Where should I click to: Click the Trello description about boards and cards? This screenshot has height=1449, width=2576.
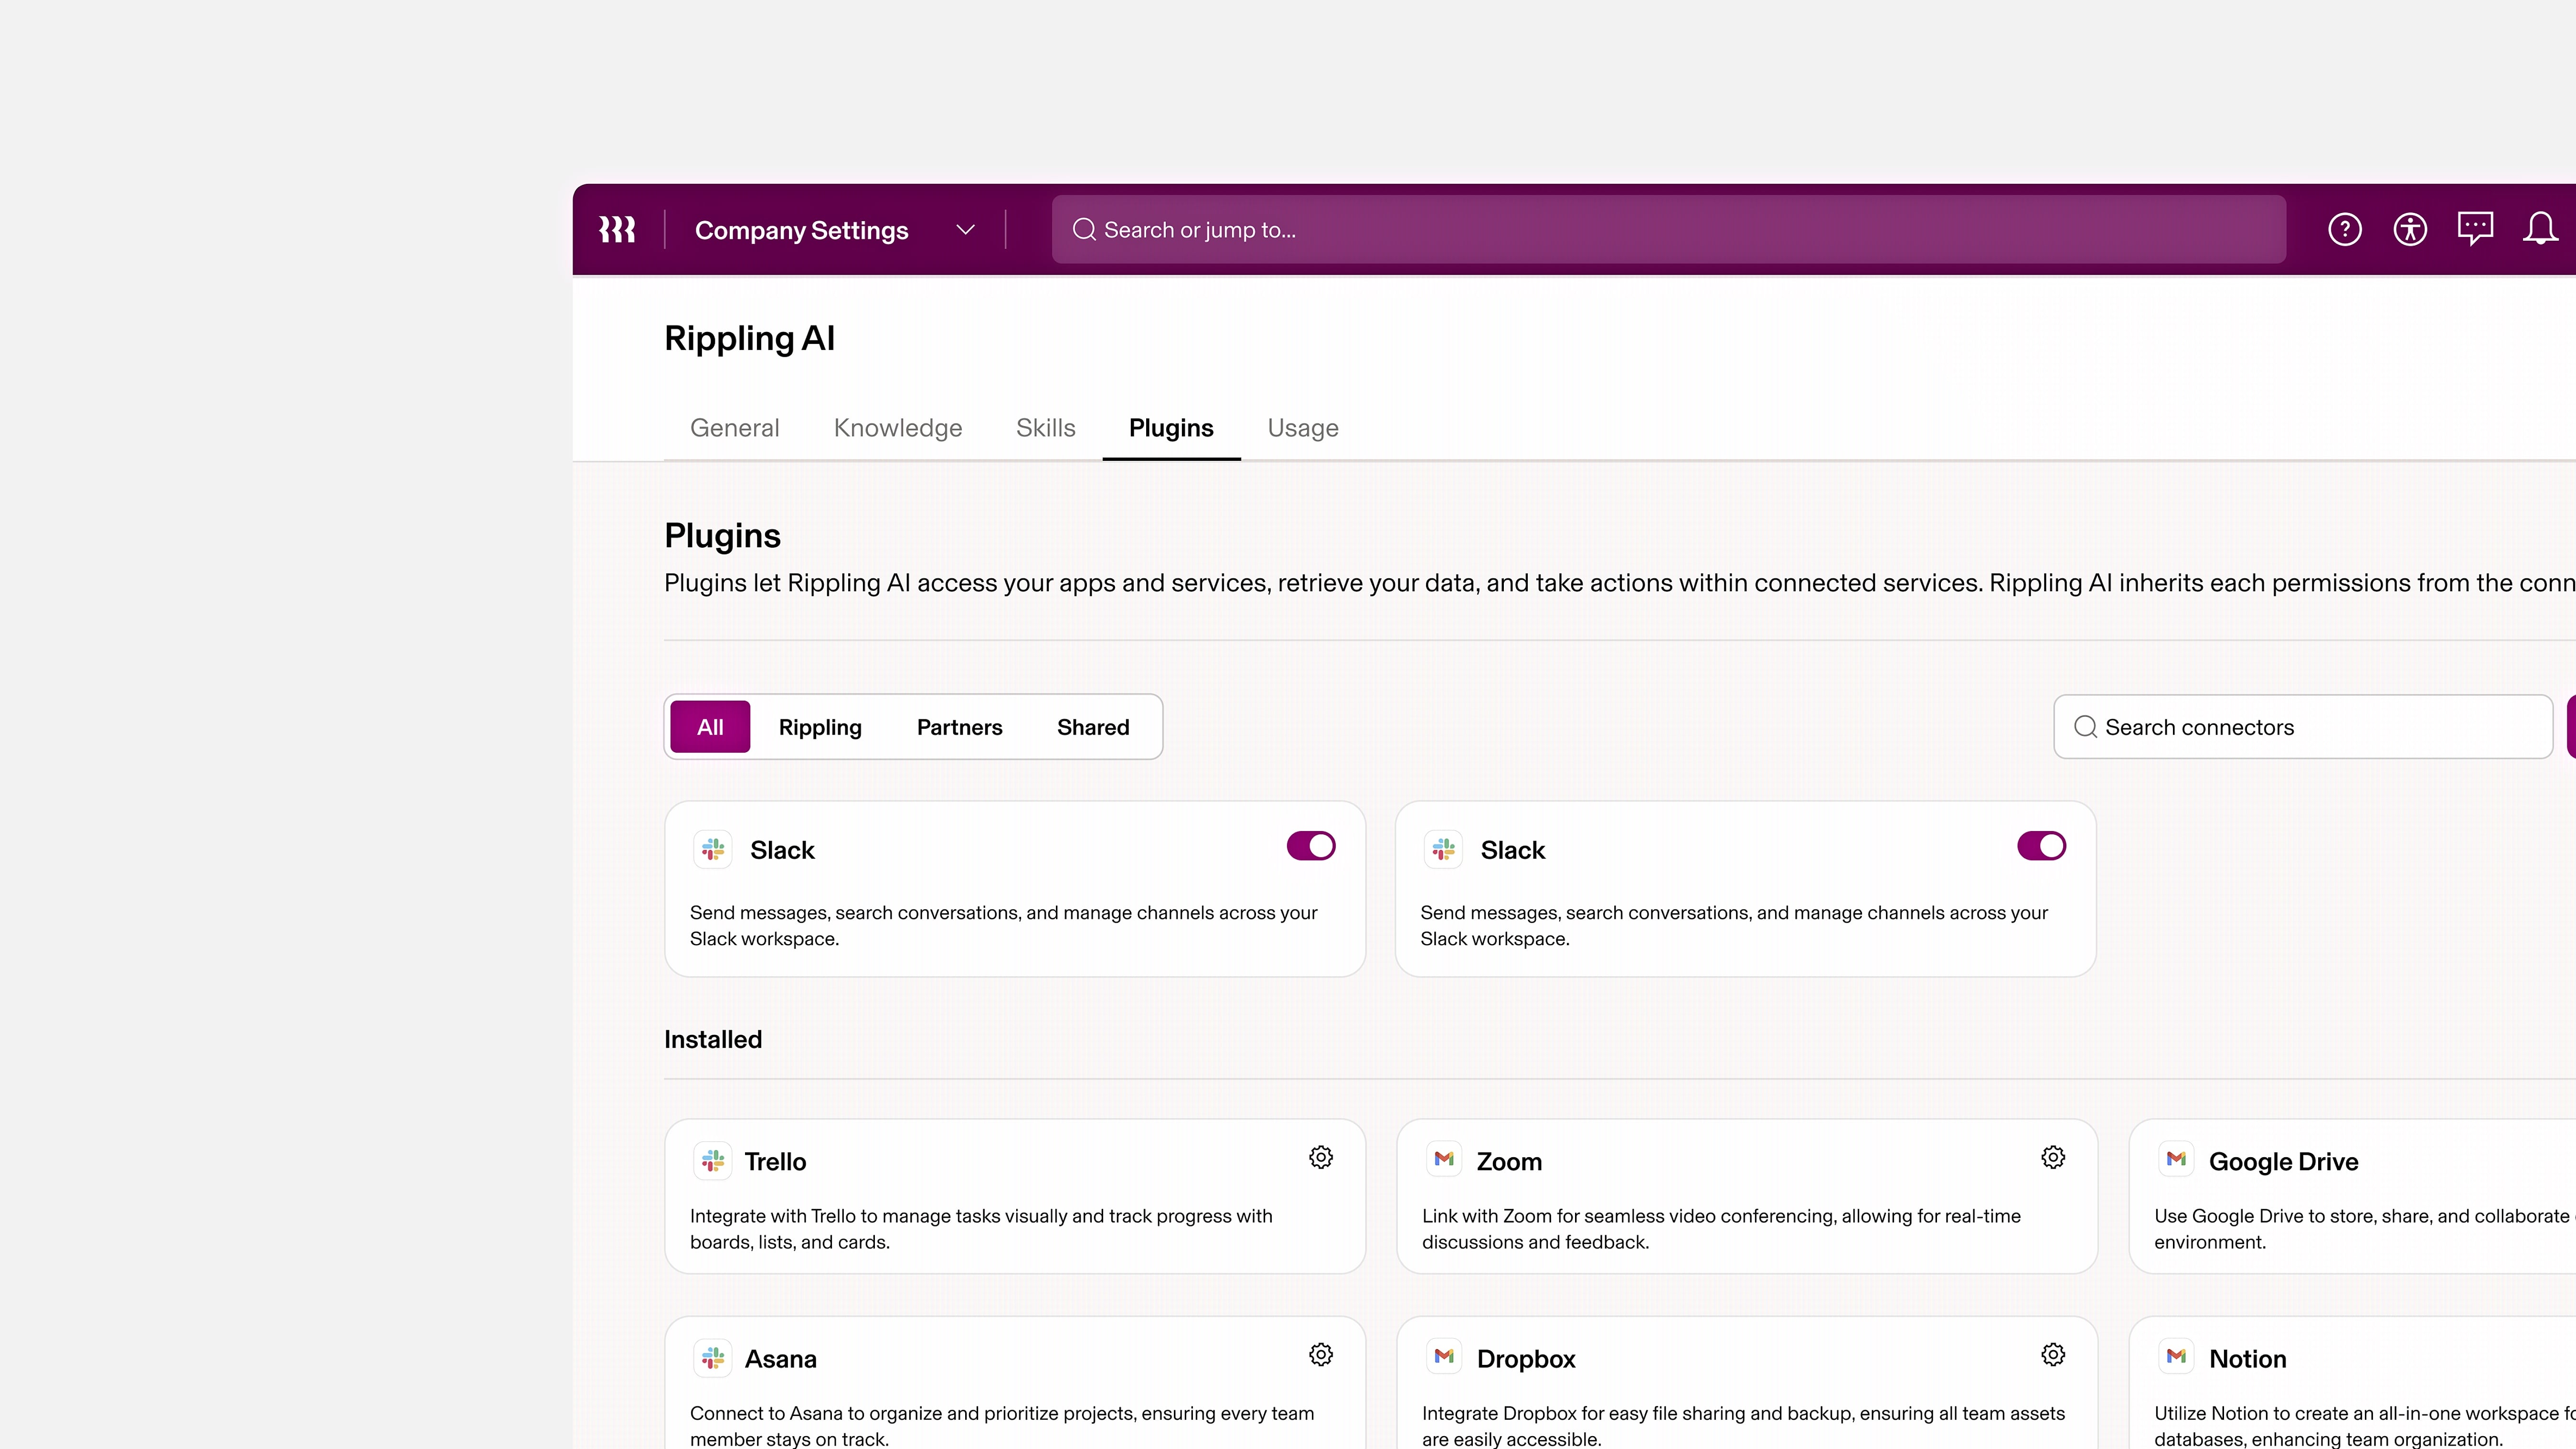click(981, 1229)
